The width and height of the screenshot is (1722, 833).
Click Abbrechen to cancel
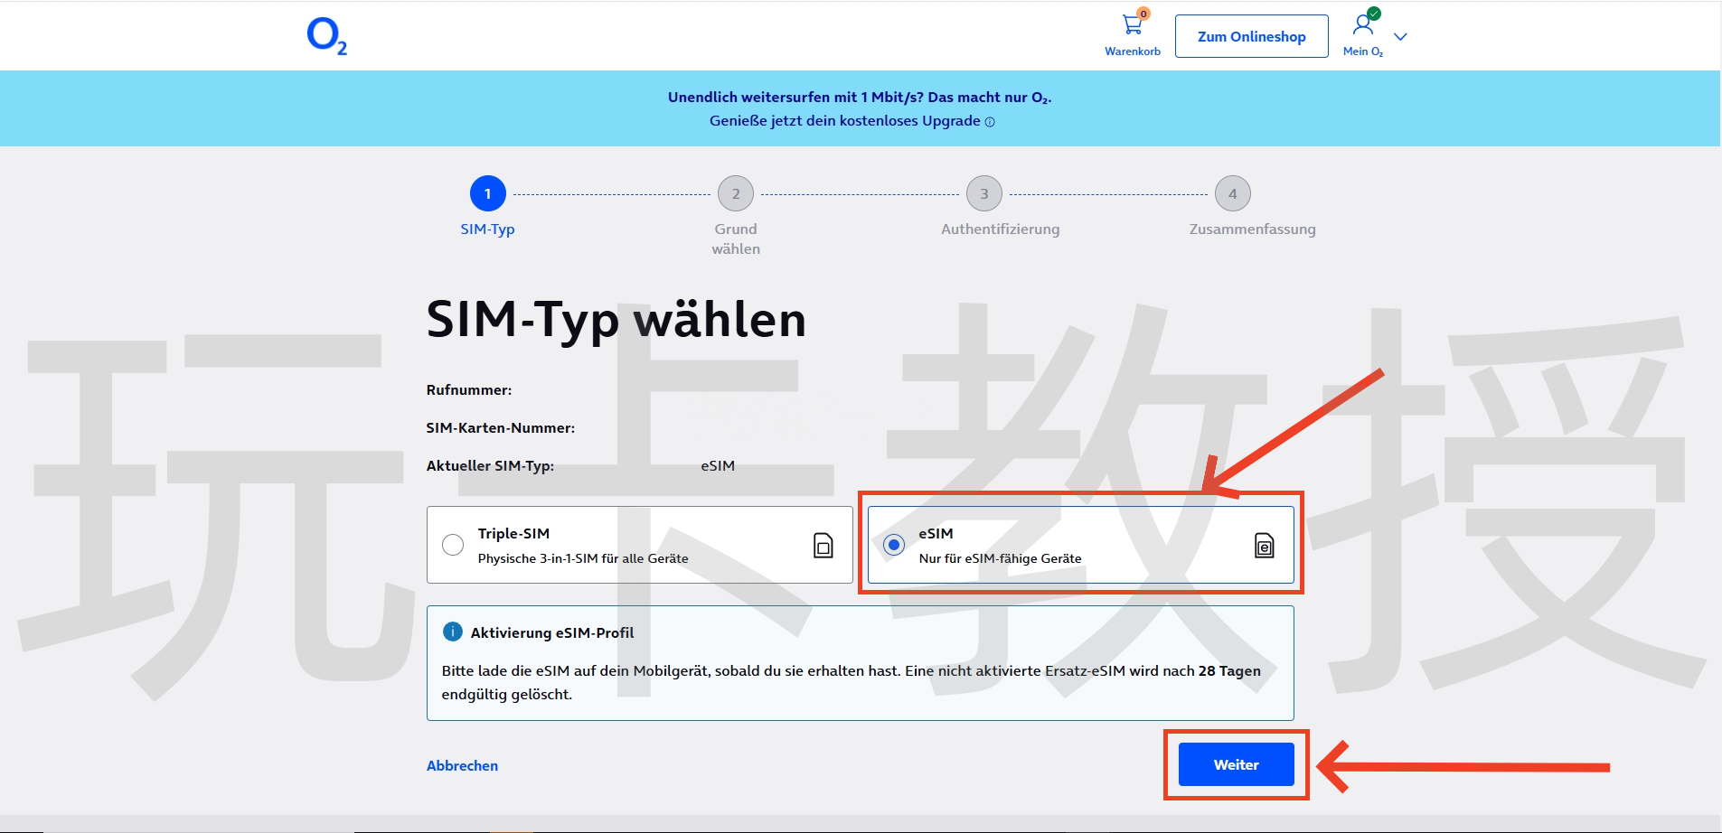(462, 765)
